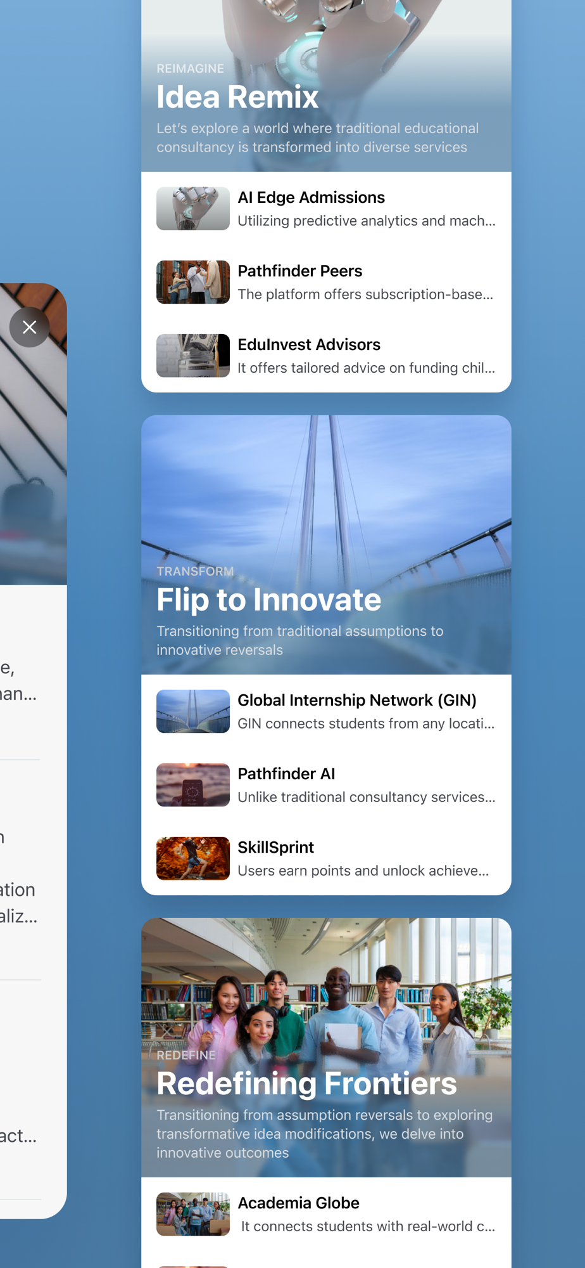585x1268 pixels.
Task: Click the Flip to Innovate description text
Action: (x=300, y=640)
